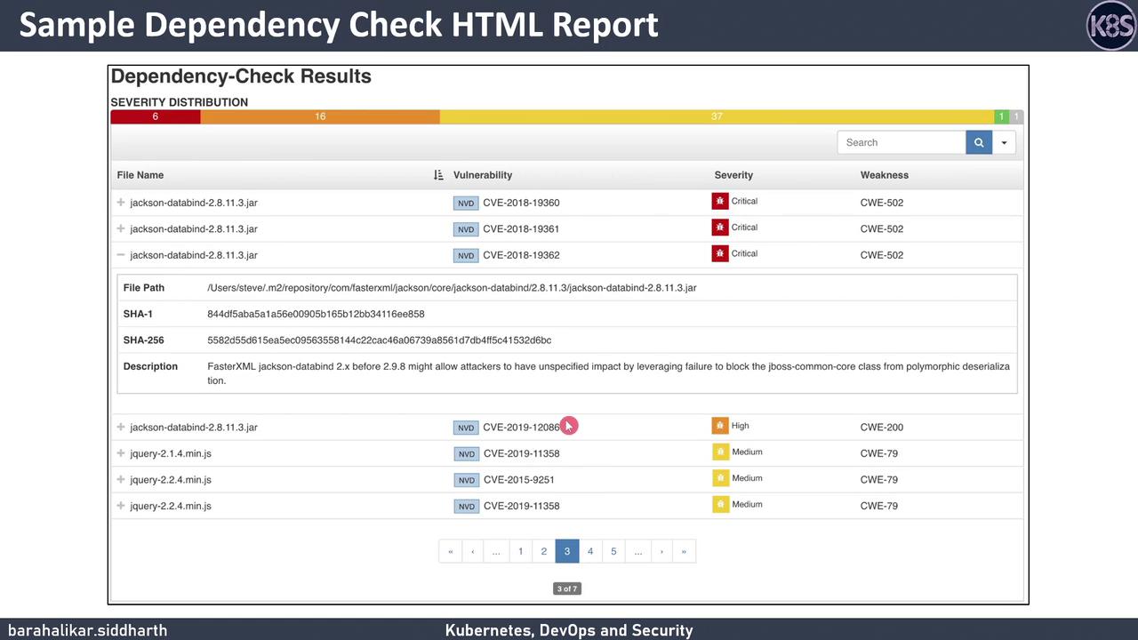Screen dimensions: 1138x640
Task: Click the CVE-2015-9251 vulnerability text
Action: point(518,479)
